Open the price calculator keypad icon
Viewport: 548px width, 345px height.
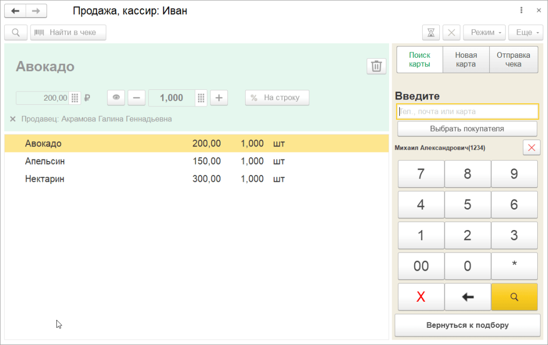click(75, 98)
